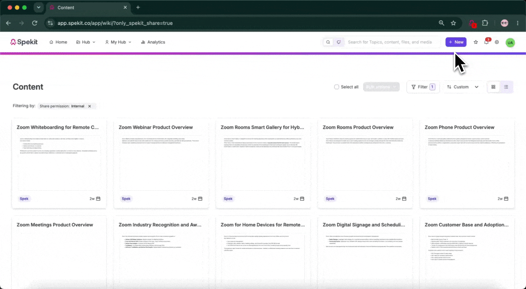
Task: Go to Home in Spekit navigation
Action: [58, 42]
